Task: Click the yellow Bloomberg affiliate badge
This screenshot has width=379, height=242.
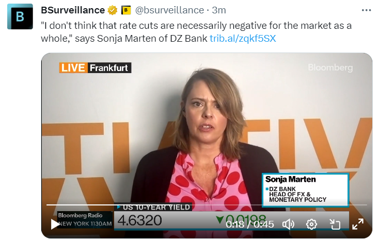Action: [x=125, y=10]
